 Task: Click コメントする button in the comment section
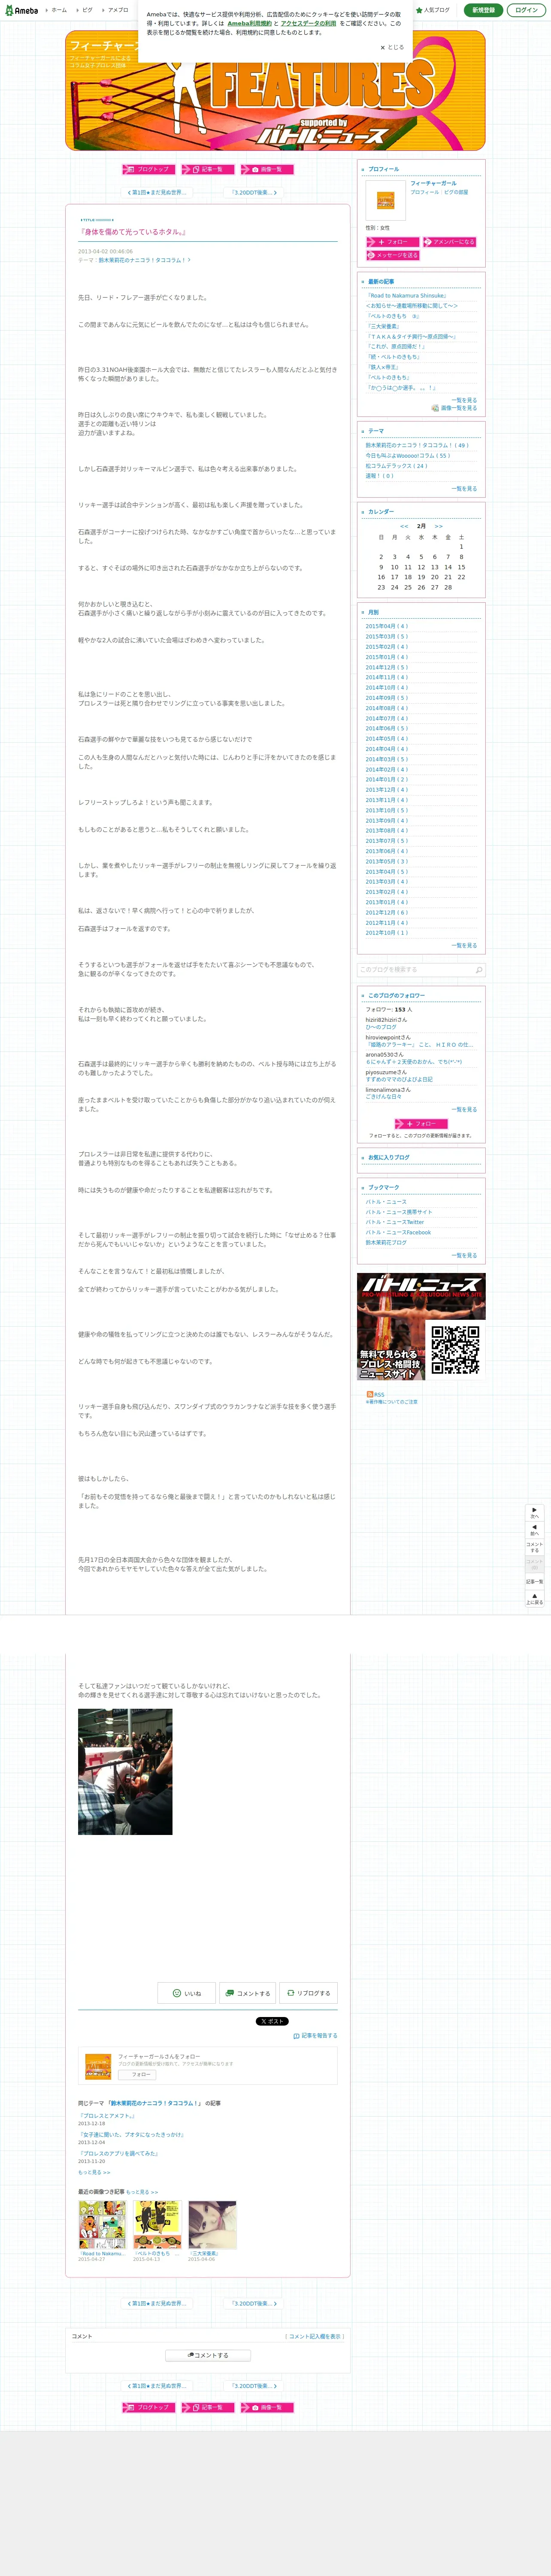click(x=208, y=2355)
